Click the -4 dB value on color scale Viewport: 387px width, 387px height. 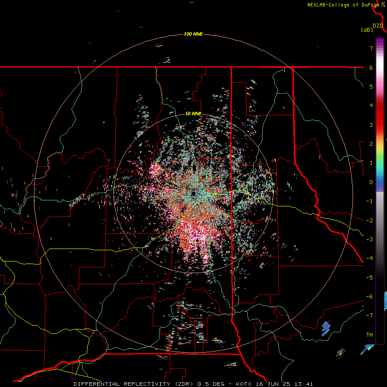click(369, 258)
